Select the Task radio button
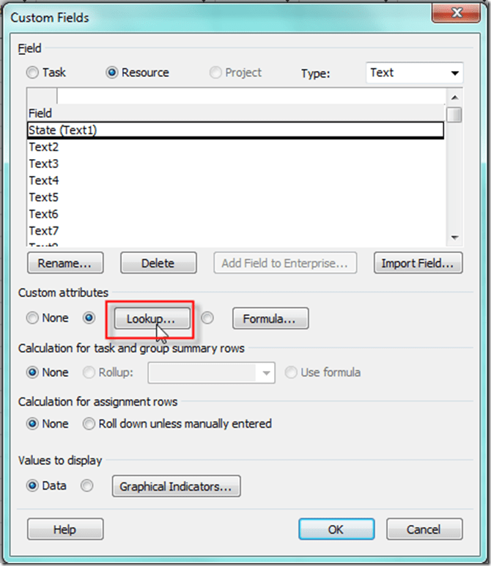Image resolution: width=491 pixels, height=566 pixels. (x=33, y=73)
